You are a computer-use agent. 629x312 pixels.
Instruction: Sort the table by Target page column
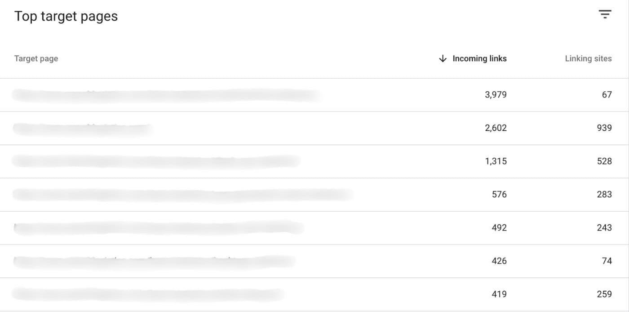coord(36,58)
